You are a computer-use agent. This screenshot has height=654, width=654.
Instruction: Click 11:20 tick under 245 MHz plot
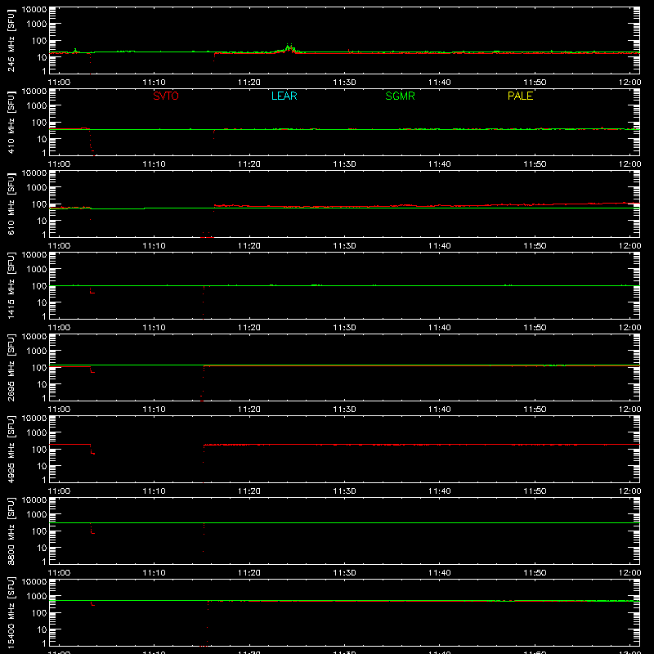click(249, 83)
